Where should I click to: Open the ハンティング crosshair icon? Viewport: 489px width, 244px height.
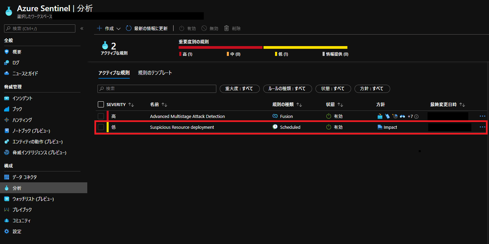click(6, 120)
